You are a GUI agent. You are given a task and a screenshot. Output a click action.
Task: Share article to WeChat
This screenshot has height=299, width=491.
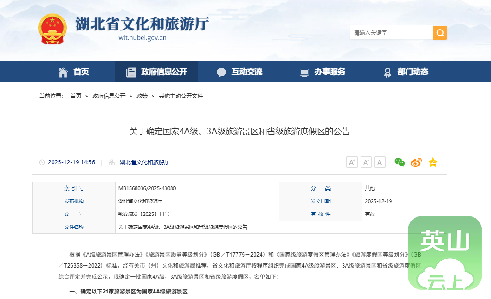(399, 162)
